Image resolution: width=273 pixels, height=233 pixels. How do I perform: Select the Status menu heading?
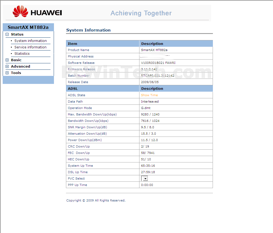coord(17,34)
